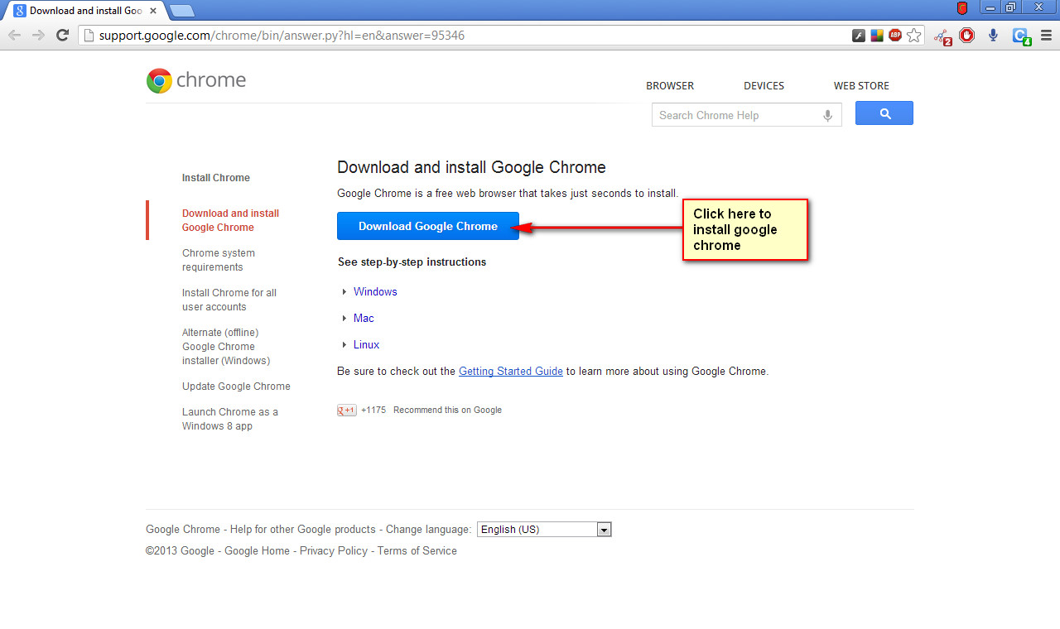This screenshot has width=1060, height=629.
Task: Click the See step-by-step instructions text
Action: click(412, 262)
